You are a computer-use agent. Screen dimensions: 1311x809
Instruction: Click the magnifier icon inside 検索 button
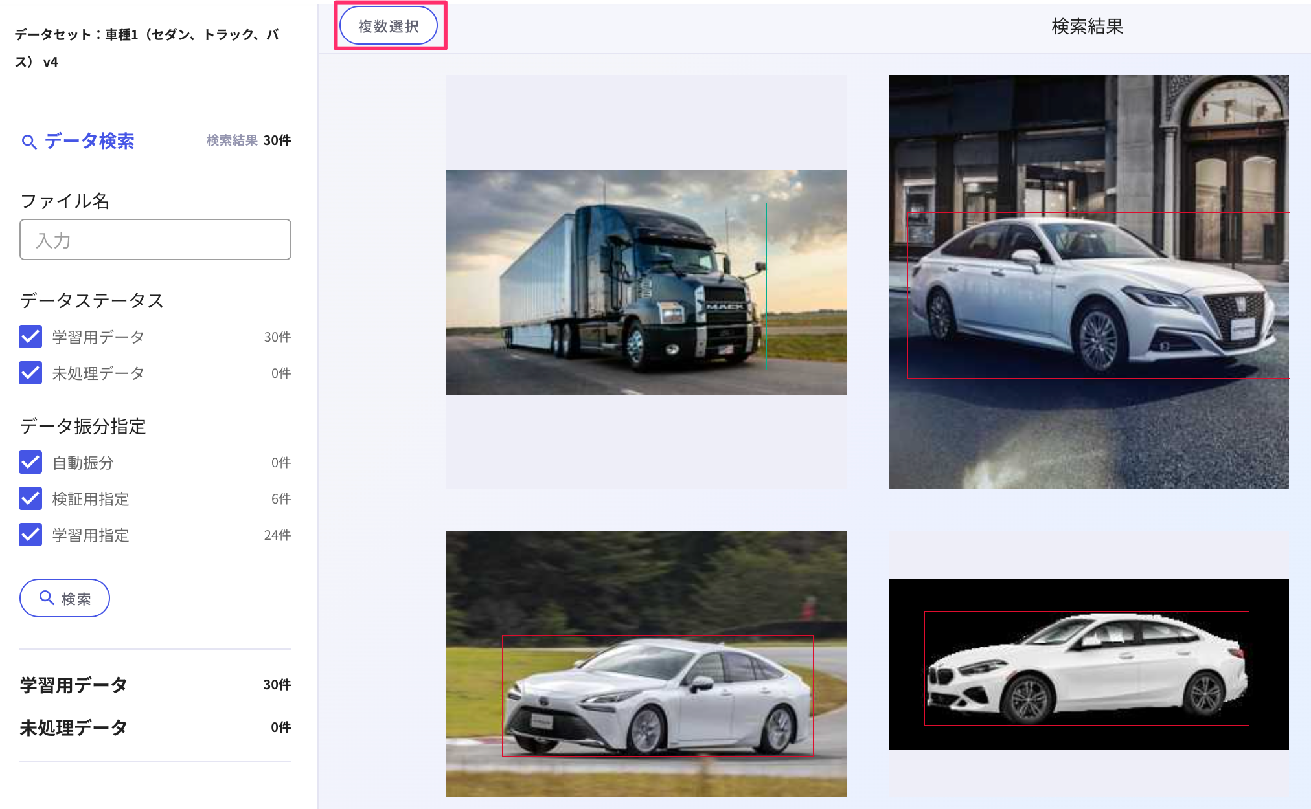click(x=47, y=597)
